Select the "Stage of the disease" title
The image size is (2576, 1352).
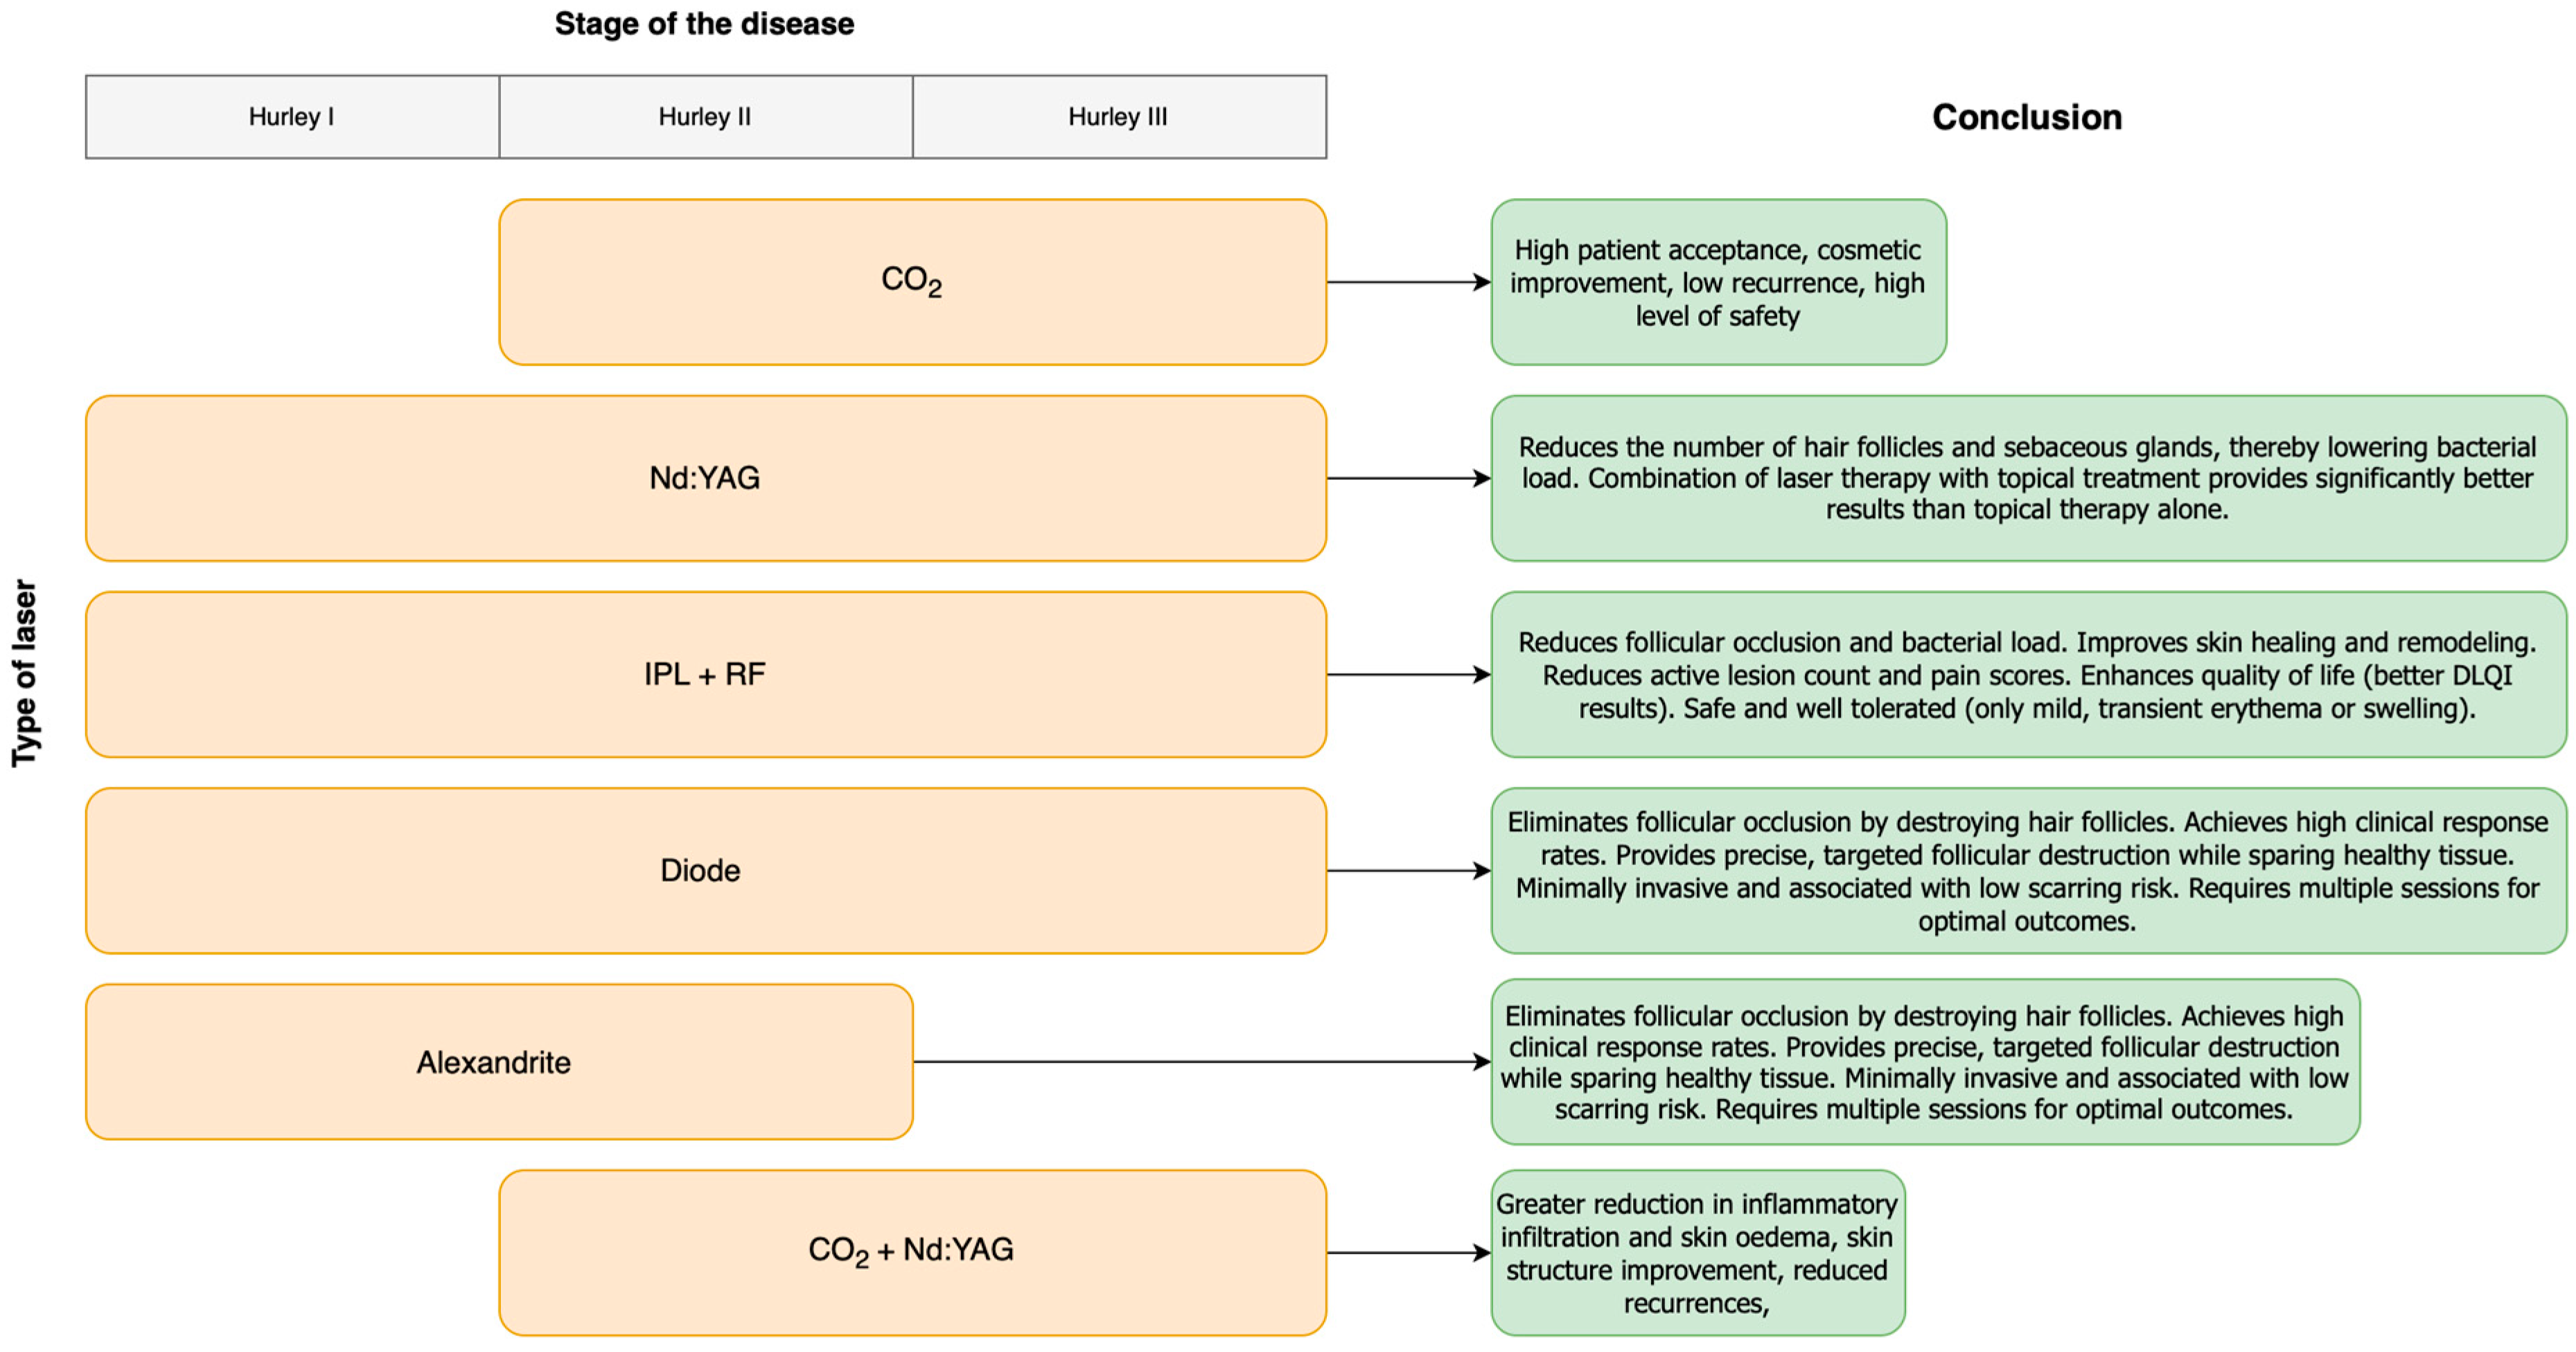[704, 24]
